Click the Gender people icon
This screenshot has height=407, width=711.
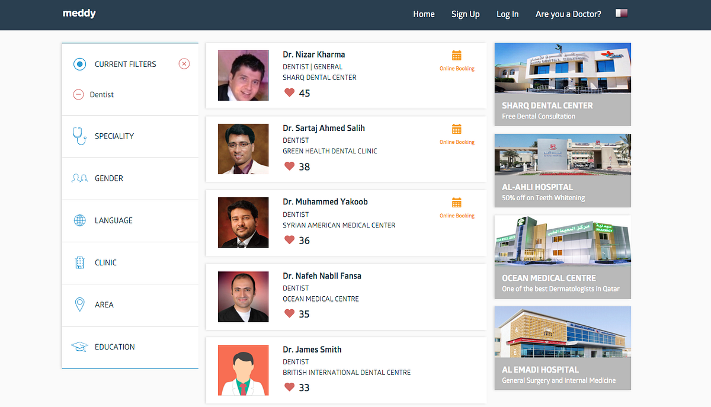click(x=79, y=178)
